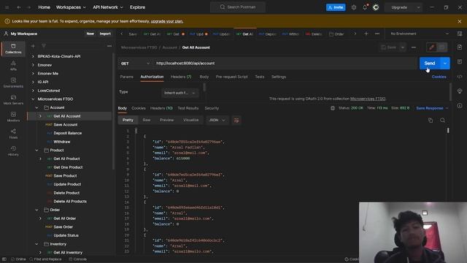Open the request info icon in right sidebar
Image resolution: width=467 pixels, height=263 pixels.
[x=460, y=105]
